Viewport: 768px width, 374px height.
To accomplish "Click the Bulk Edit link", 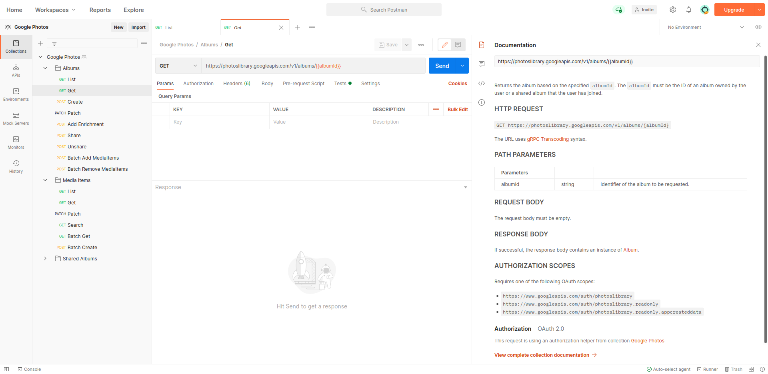I will click(458, 109).
